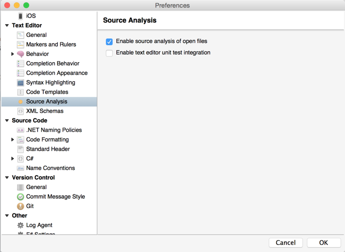Click the C# curly braces icon
The width and height of the screenshot is (345, 252).
click(20, 159)
